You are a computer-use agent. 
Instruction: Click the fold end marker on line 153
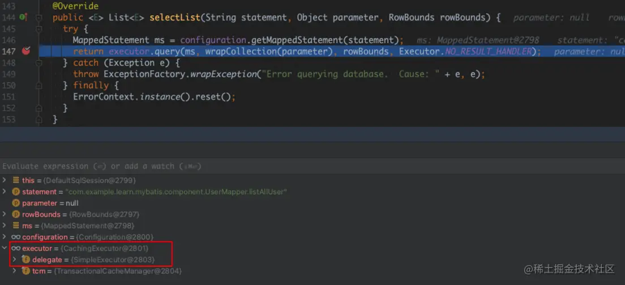click(38, 119)
